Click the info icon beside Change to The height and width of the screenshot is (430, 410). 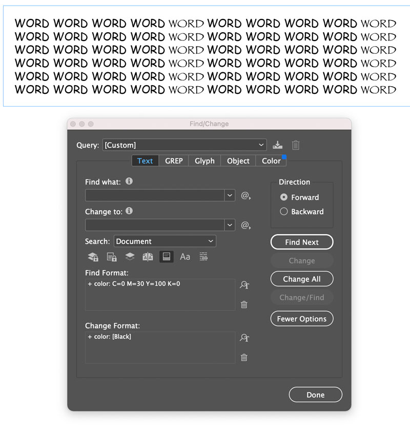click(129, 211)
